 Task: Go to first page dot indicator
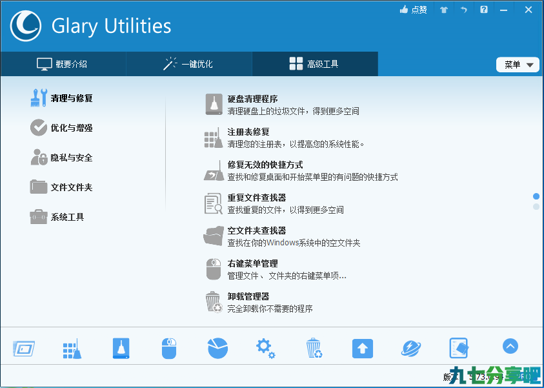tap(536, 196)
